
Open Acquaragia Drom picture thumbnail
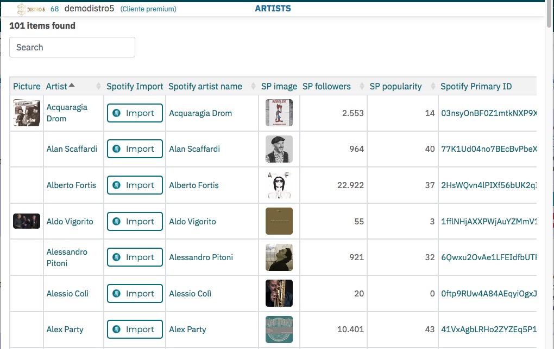click(x=27, y=113)
